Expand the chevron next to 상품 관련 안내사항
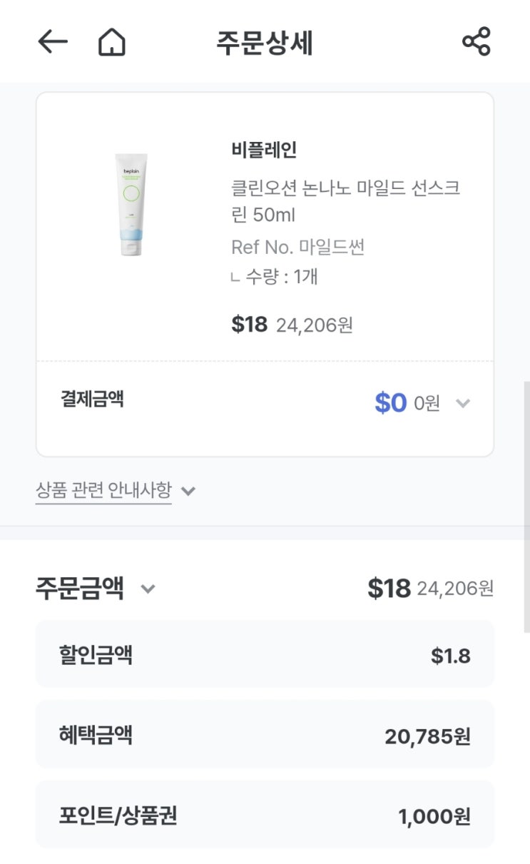Image resolution: width=530 pixels, height=864 pixels. point(188,491)
